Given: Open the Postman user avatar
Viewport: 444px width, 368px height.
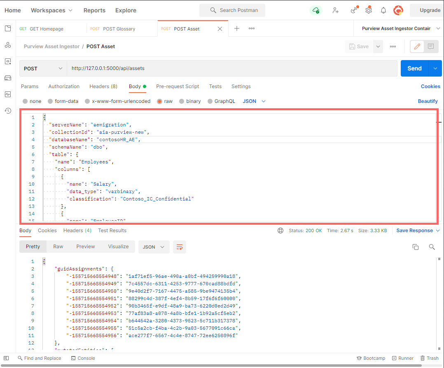Looking at the screenshot, I should [x=398, y=10].
